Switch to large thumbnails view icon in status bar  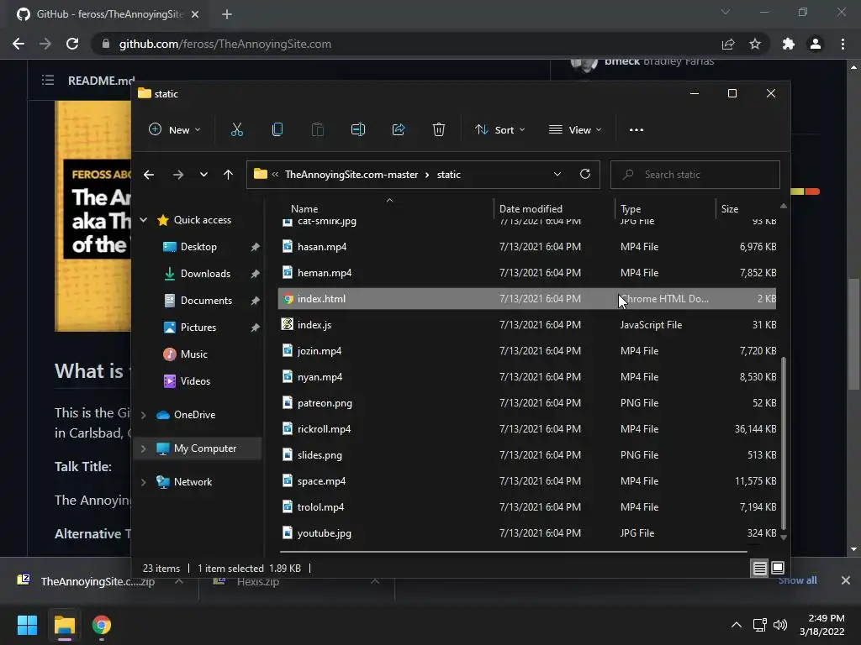[x=778, y=569]
